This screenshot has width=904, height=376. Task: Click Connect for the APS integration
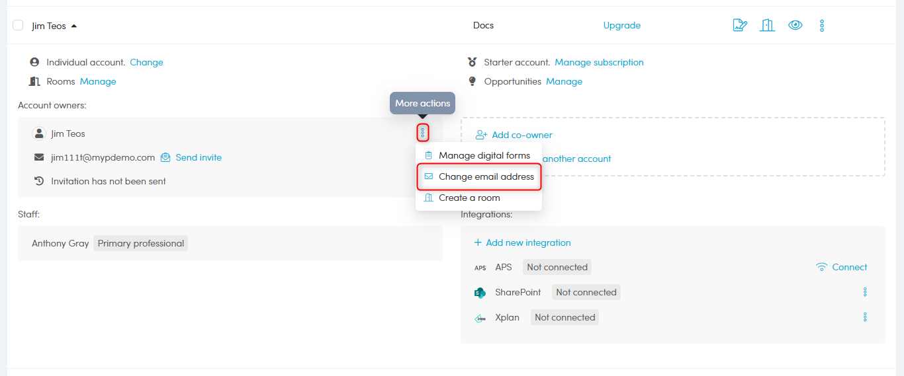849,267
